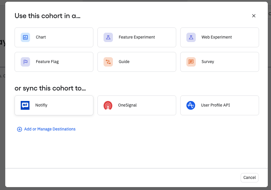Click the blue Chart bar icon
Viewport: 271px width, 190px height.
[25, 37]
